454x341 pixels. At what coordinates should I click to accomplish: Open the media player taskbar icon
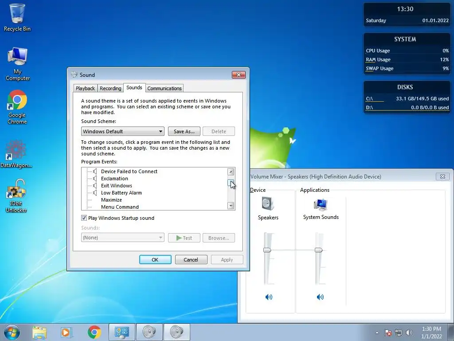pos(67,332)
